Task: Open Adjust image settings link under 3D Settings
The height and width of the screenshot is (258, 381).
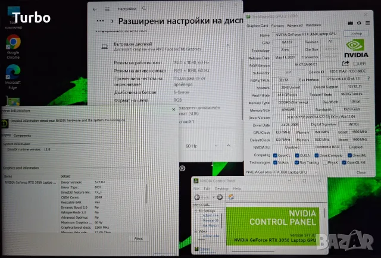Action: [x=211, y=215]
